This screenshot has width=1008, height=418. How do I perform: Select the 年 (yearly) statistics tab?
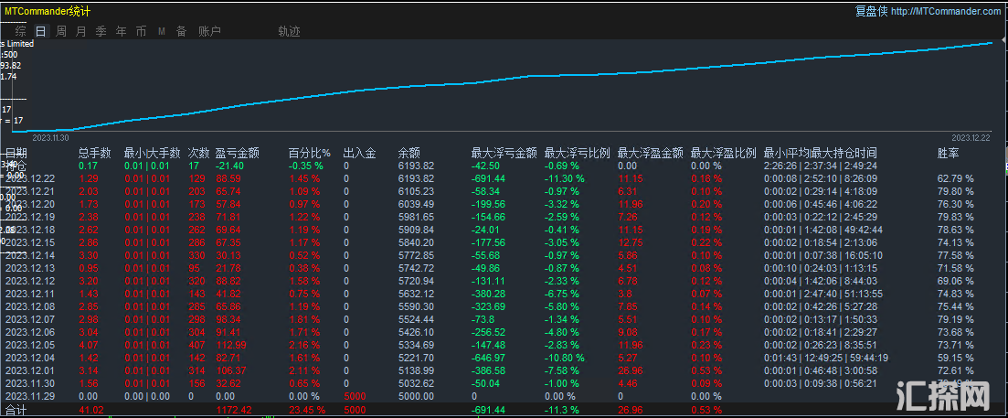pos(121,31)
